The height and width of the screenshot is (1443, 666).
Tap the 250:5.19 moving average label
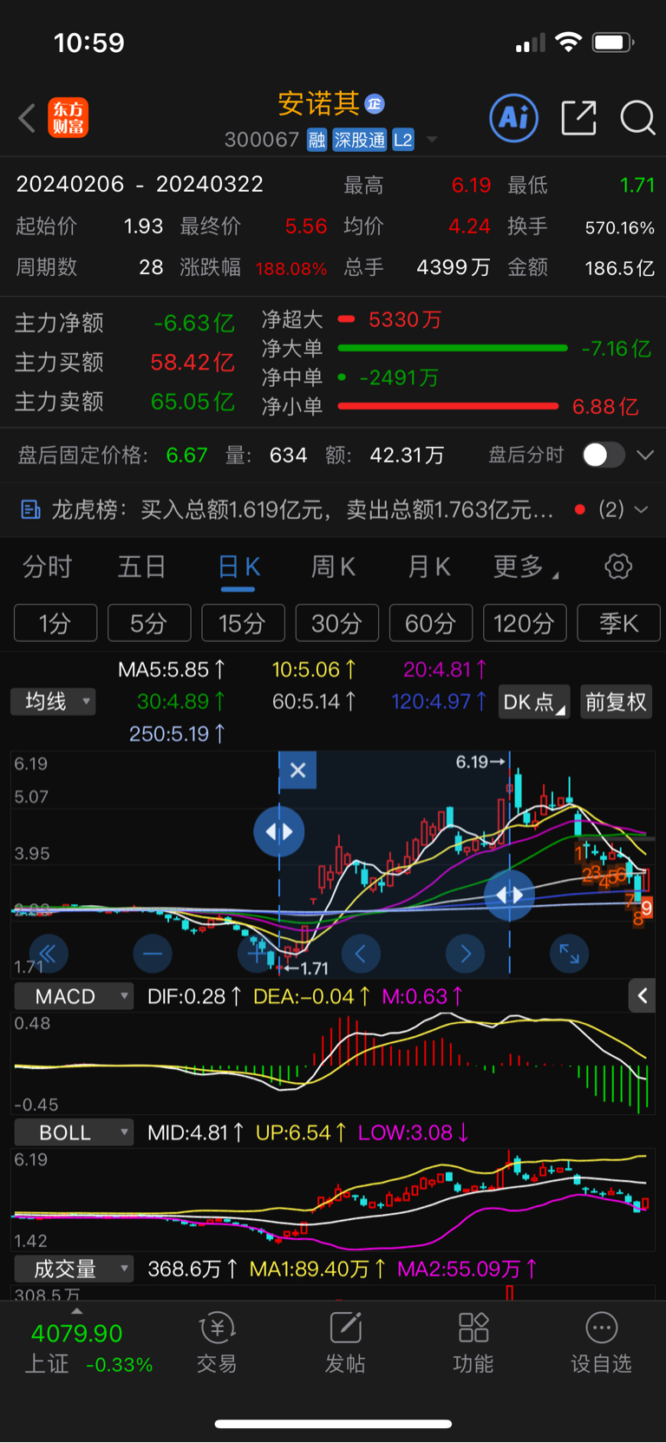pyautogui.click(x=178, y=734)
